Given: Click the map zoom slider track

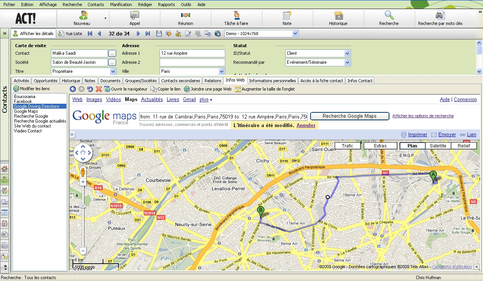Looking at the screenshot, I should pos(83,226).
